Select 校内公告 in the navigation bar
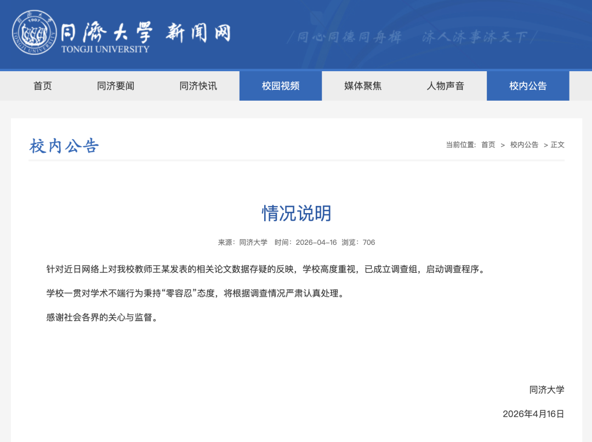 tap(528, 86)
